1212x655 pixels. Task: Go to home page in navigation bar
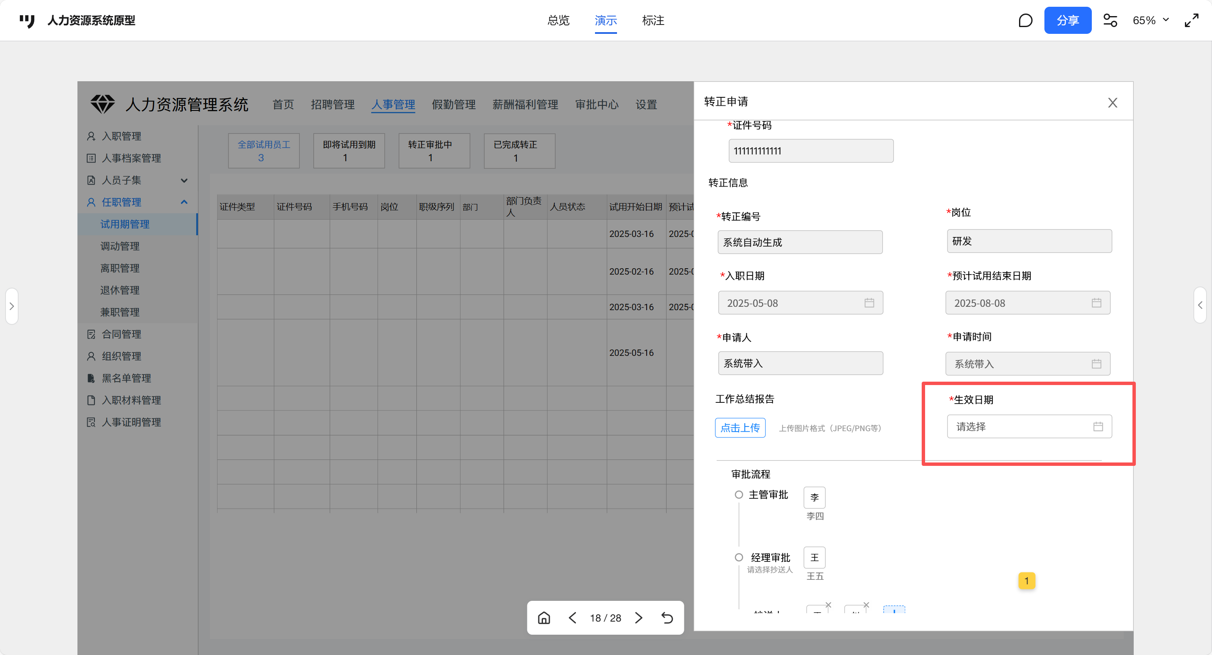pyautogui.click(x=544, y=618)
